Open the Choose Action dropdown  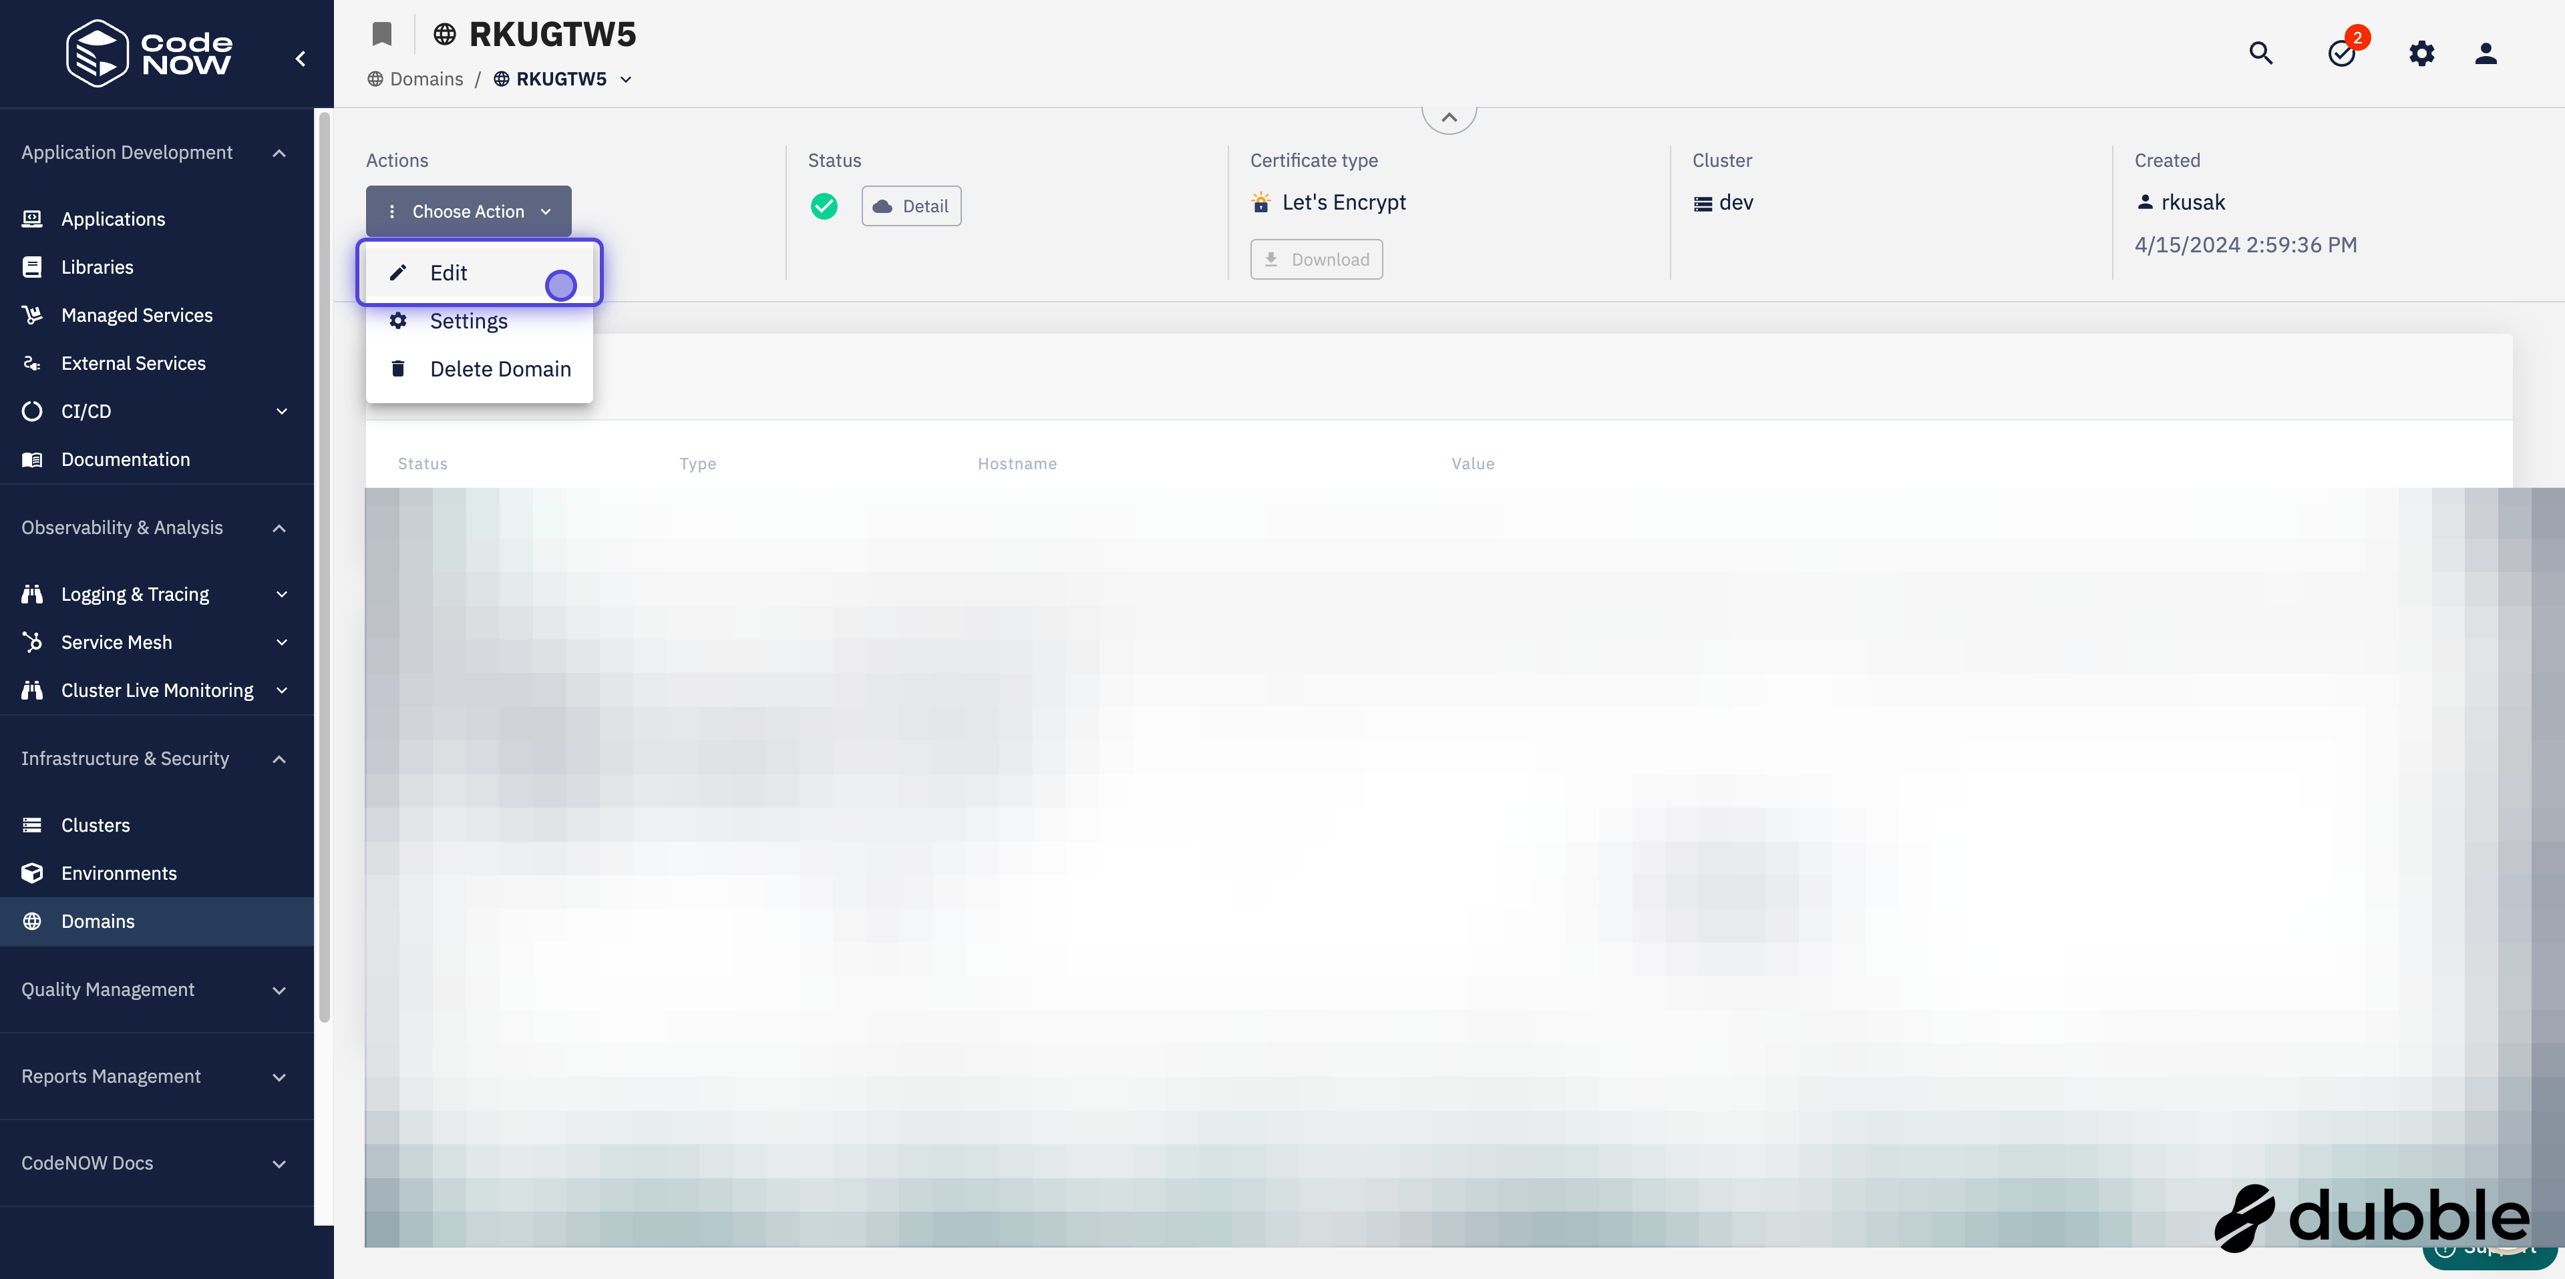(x=468, y=211)
